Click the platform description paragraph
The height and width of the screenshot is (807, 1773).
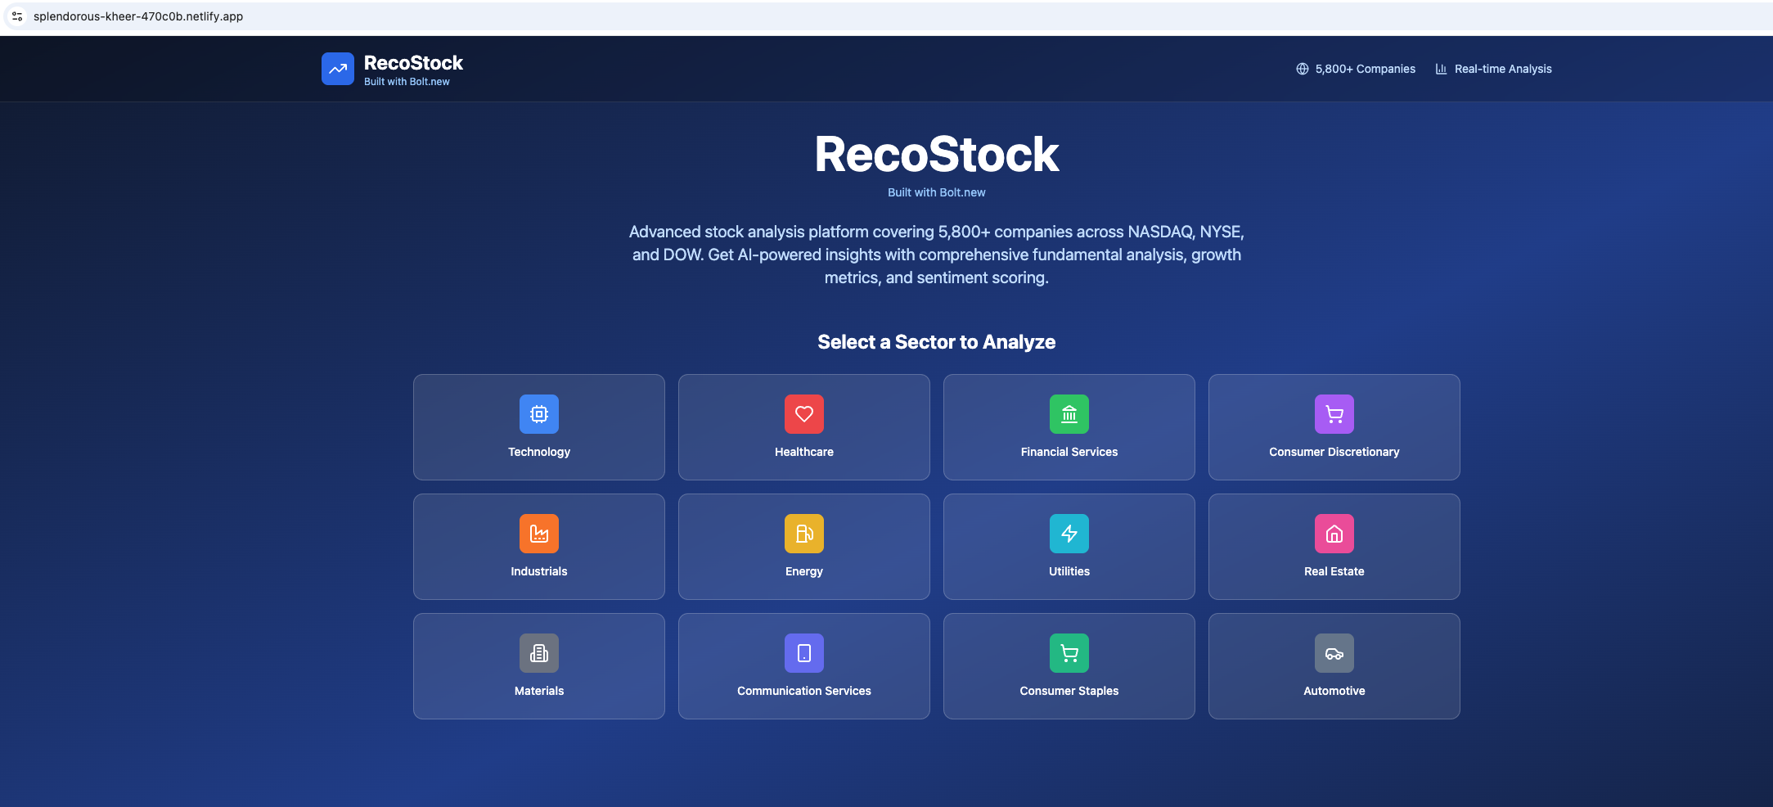coord(937,255)
